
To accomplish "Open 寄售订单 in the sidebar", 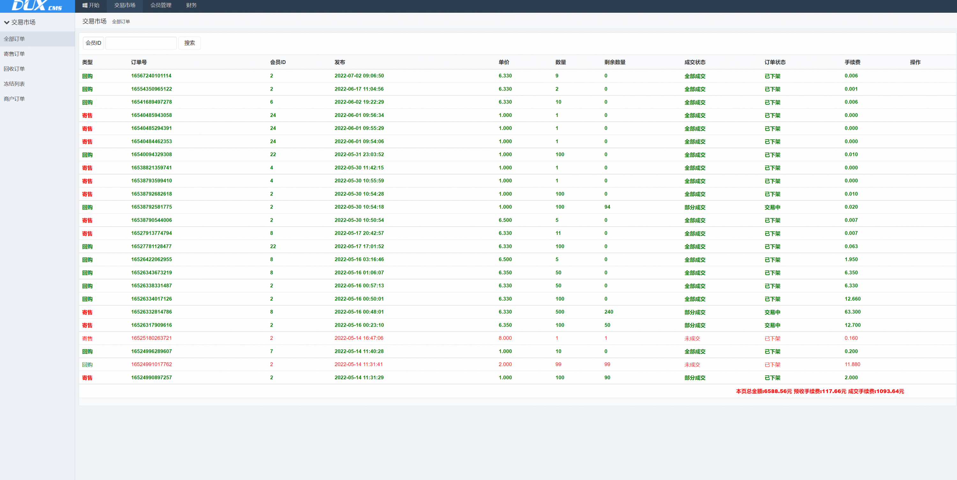I will click(14, 54).
